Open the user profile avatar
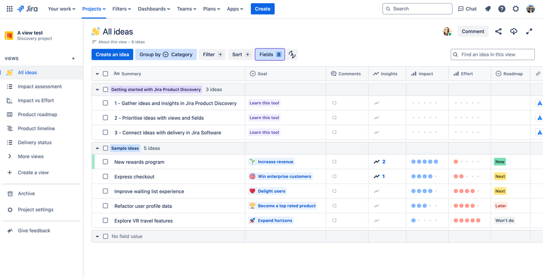 (x=530, y=9)
